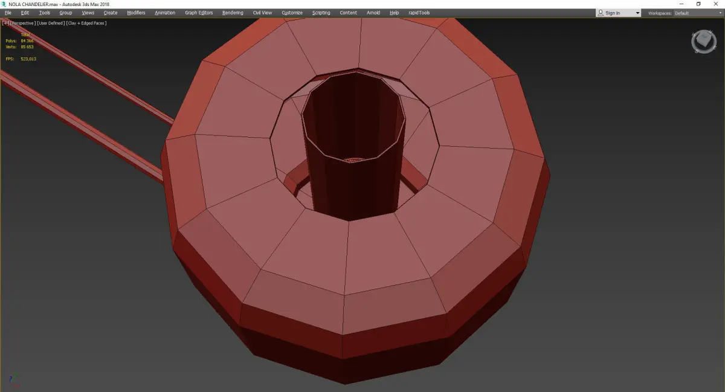The width and height of the screenshot is (725, 392).
Task: Close the 3ds Max window
Action: pyautogui.click(x=715, y=4)
